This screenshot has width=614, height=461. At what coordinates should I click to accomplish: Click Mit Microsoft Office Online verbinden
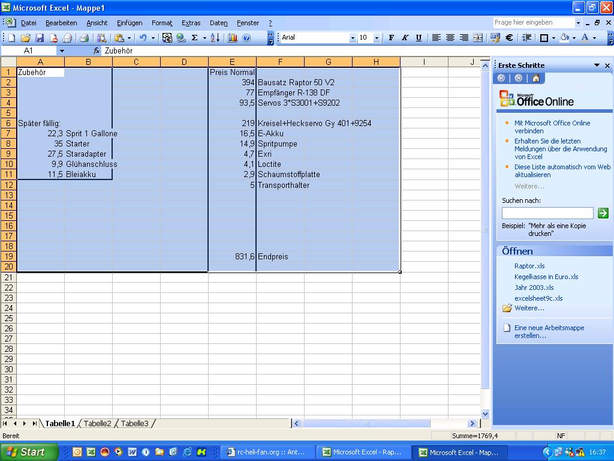click(552, 127)
